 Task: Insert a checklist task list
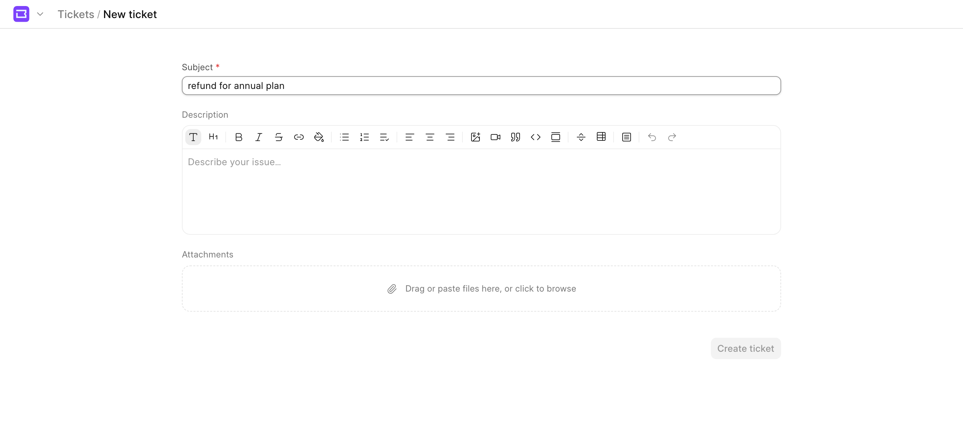[384, 137]
